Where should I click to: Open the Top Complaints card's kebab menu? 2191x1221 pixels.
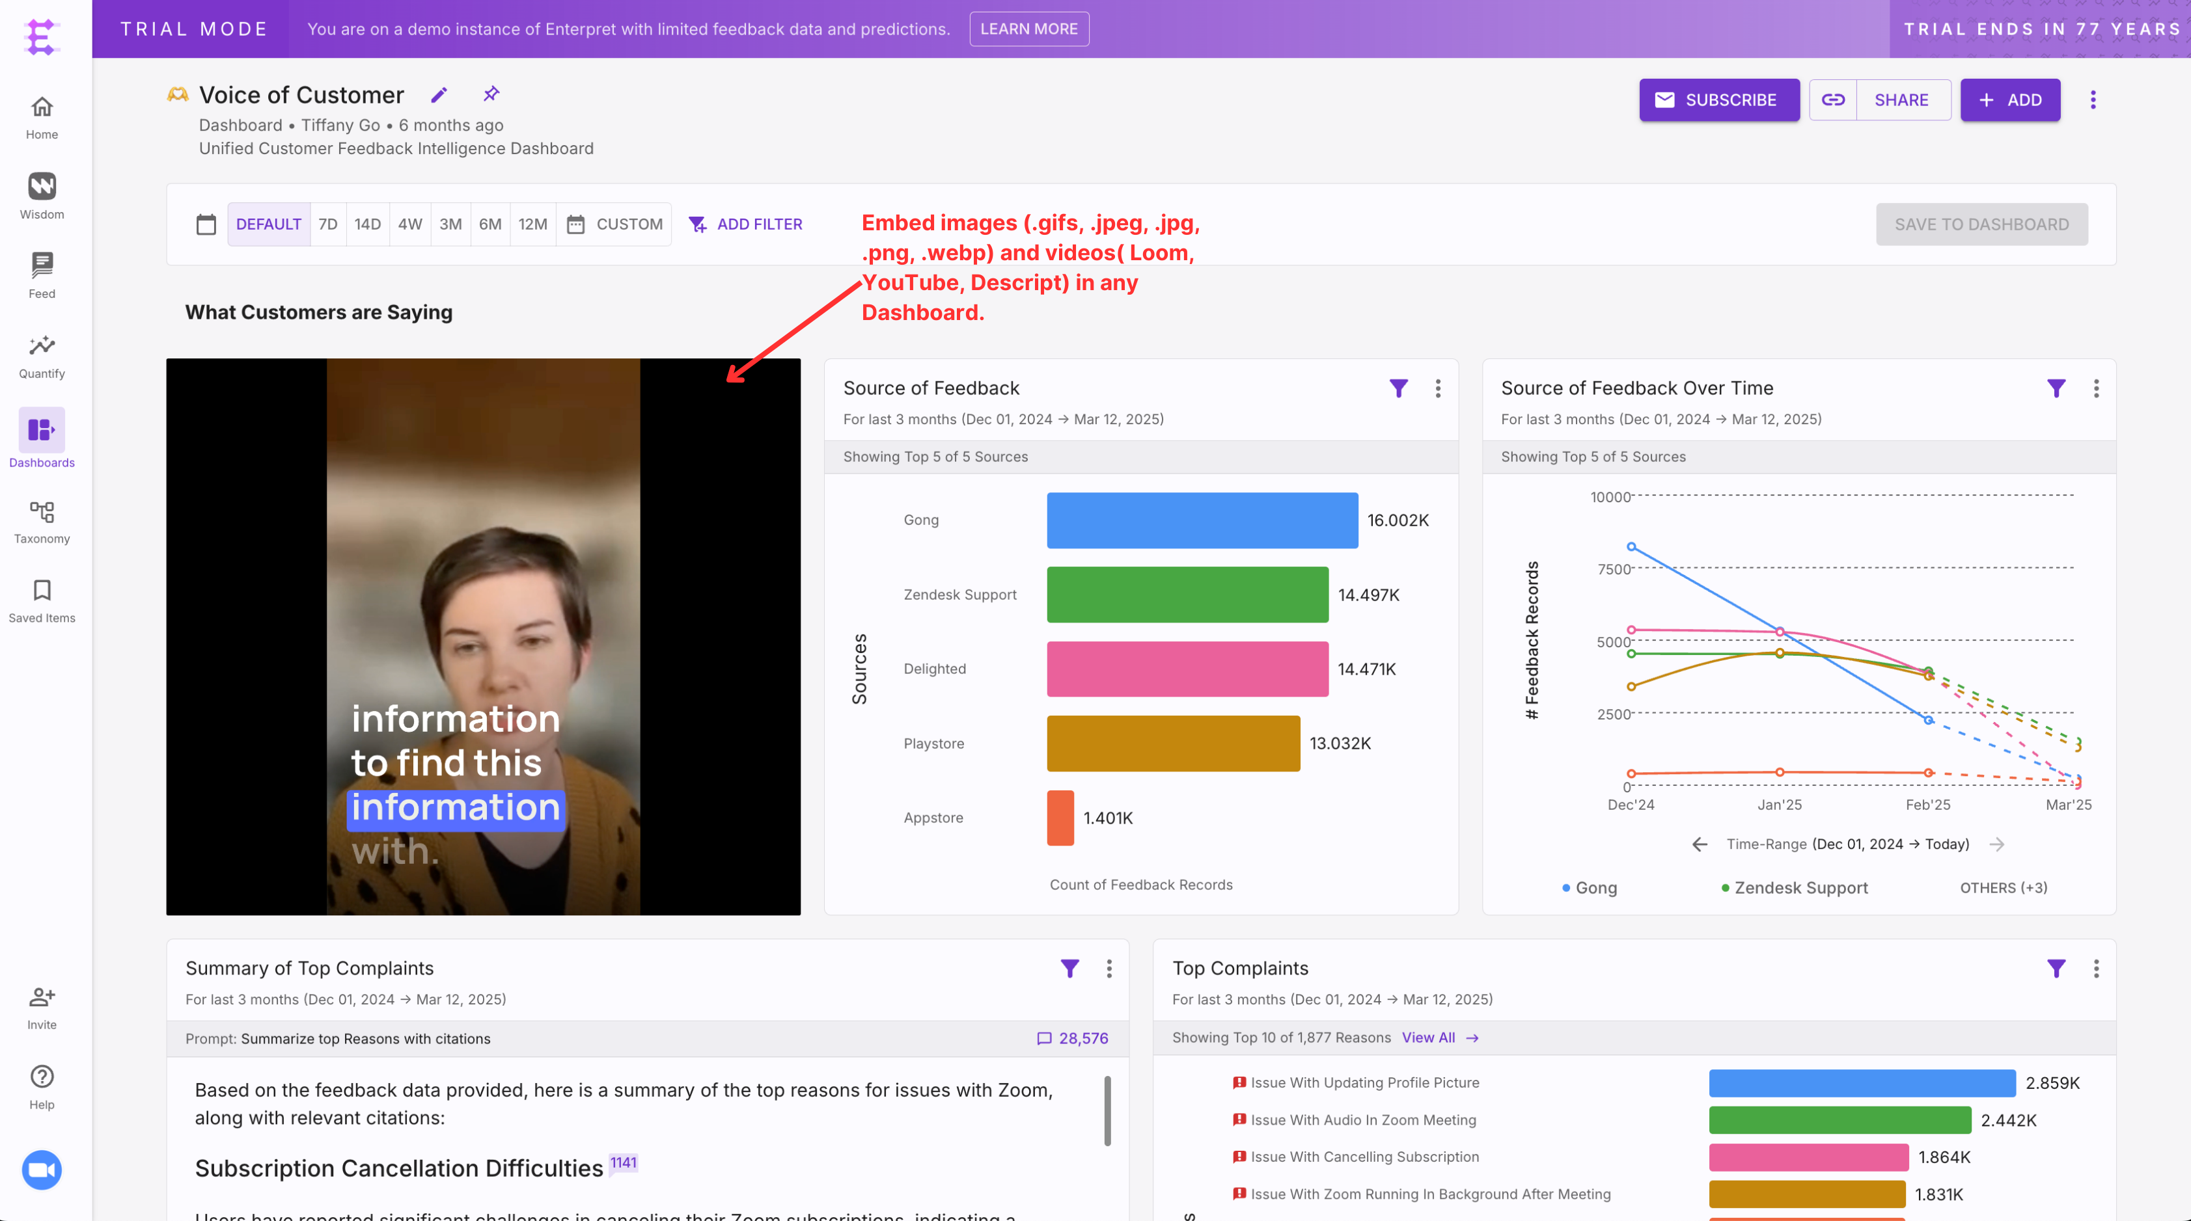pyautogui.click(x=2096, y=969)
